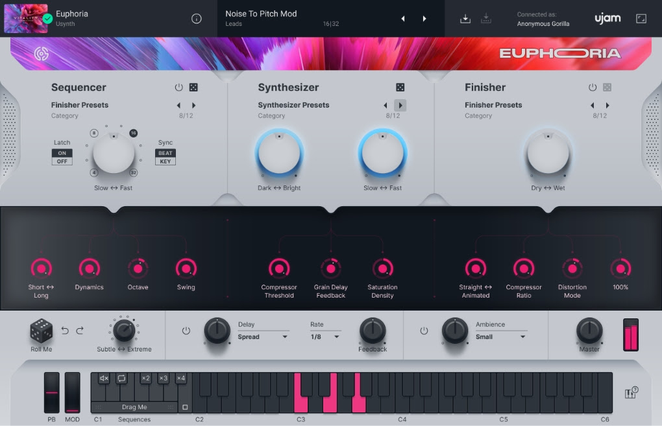Randomize the Synthesizer section with dice icon
662x426 pixels.
400,88
